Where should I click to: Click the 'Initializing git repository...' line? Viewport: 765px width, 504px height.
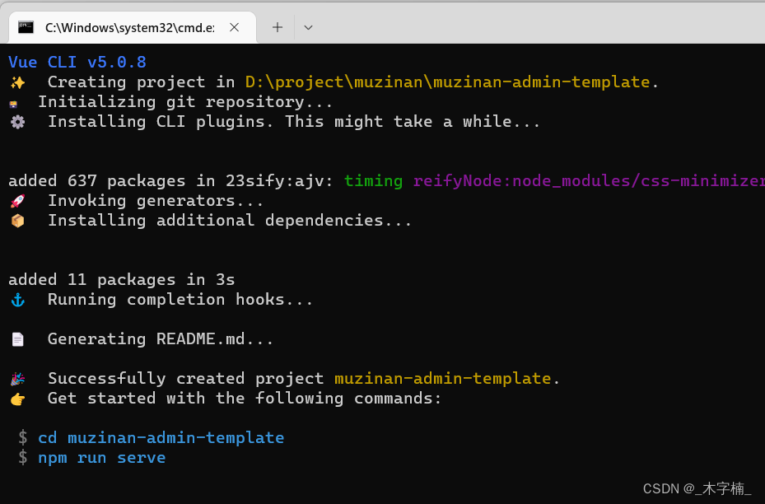click(185, 102)
